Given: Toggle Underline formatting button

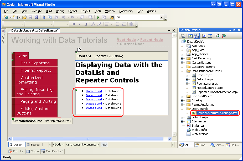Looking at the screenshot, I should [86, 24].
